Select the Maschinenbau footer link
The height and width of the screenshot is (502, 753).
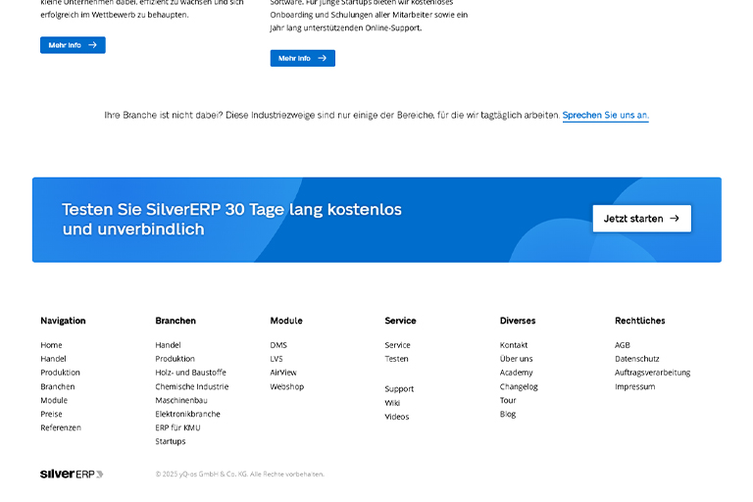click(x=181, y=400)
